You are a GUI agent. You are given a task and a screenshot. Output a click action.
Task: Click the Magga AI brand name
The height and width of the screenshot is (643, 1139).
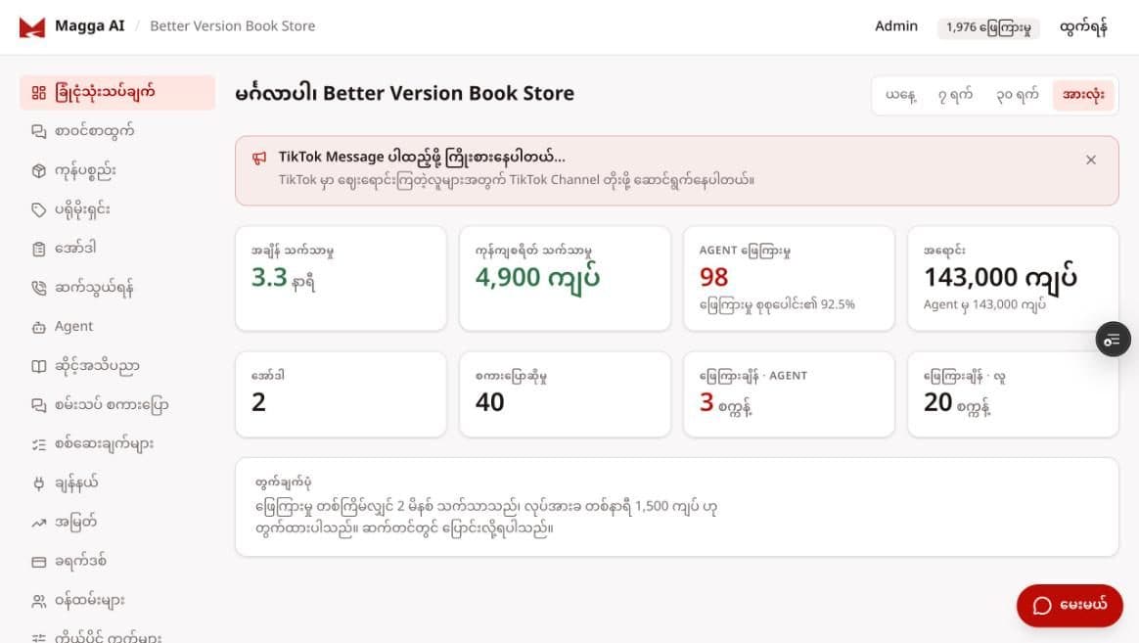90,26
